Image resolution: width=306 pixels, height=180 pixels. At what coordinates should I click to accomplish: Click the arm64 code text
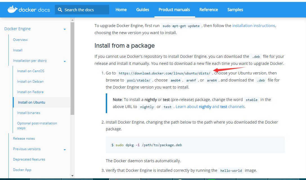212,80
